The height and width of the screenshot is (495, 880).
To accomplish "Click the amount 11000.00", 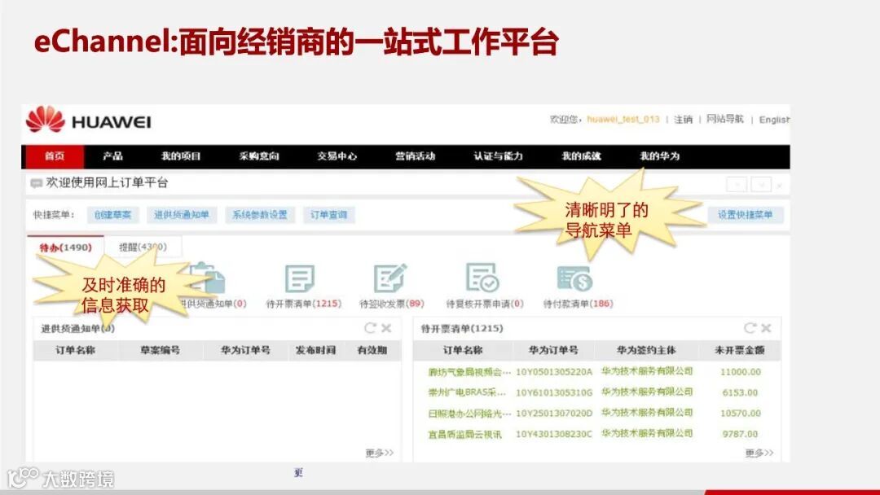I will click(740, 372).
